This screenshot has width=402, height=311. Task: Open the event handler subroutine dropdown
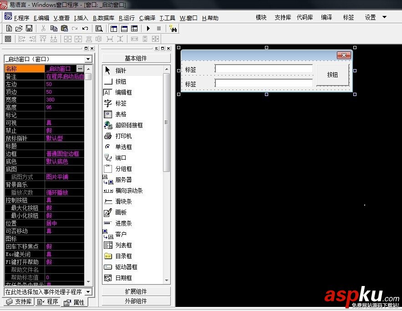(x=88, y=292)
